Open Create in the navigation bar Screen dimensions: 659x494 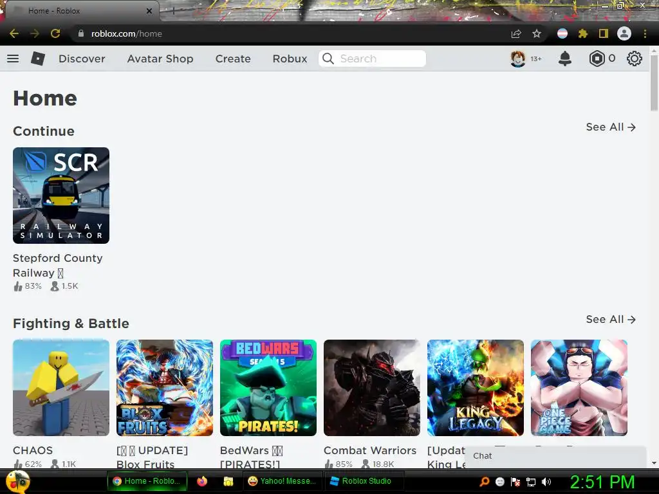click(x=233, y=59)
